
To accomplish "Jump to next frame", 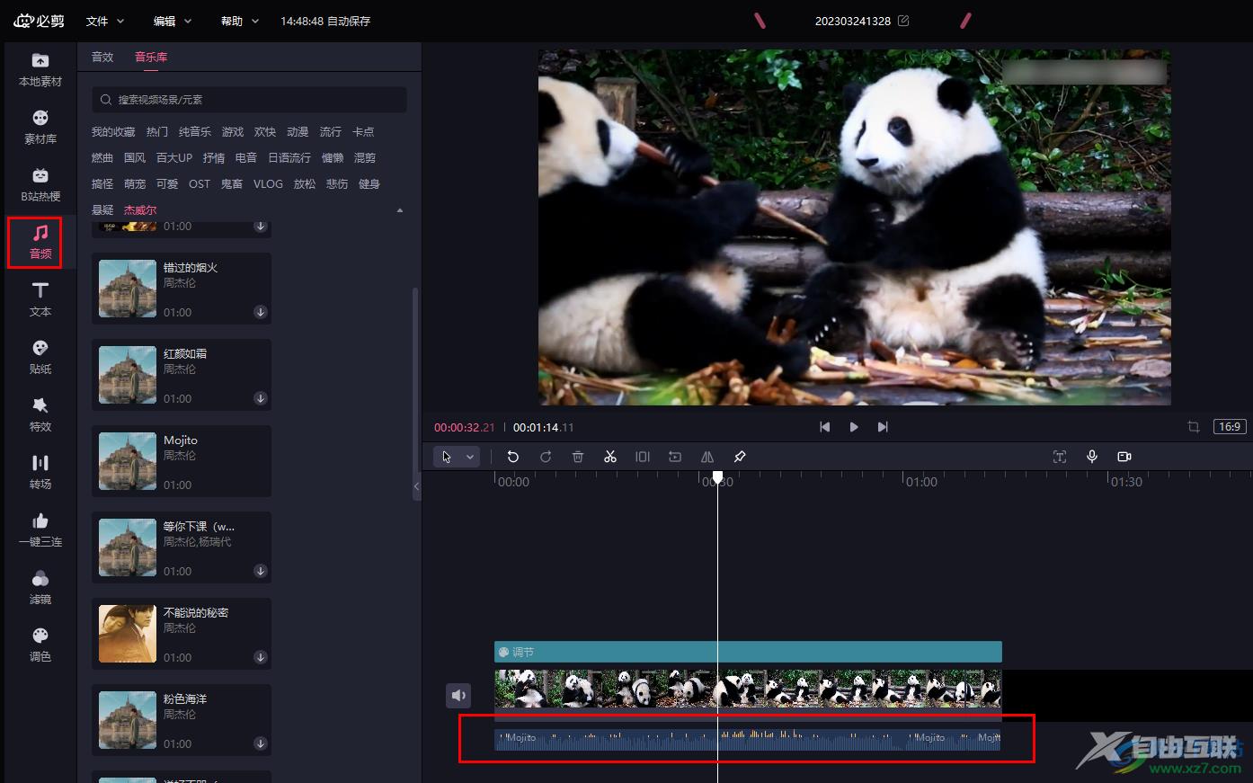I will pos(883,427).
